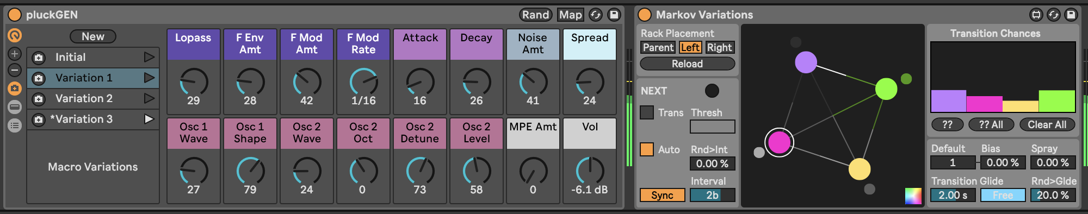Click the Osc 2 Oct macro header
Screen dimensions: 1088x214
[363, 133]
